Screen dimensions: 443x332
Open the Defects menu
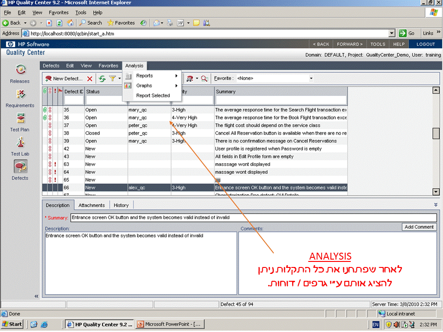(51, 66)
